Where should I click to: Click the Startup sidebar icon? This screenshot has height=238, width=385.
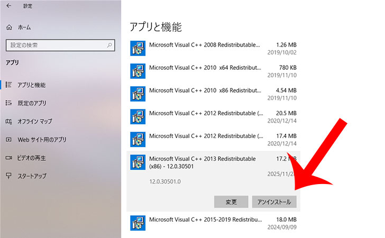pyautogui.click(x=8, y=176)
